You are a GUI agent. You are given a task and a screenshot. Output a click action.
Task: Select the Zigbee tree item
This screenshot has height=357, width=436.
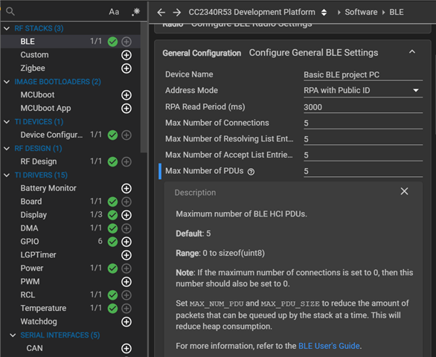(x=33, y=68)
